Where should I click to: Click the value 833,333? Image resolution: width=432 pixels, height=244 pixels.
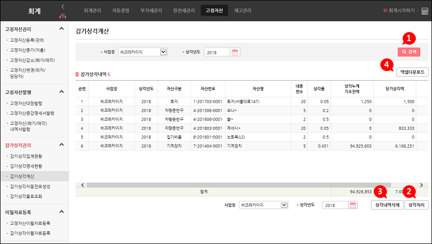(x=406, y=128)
